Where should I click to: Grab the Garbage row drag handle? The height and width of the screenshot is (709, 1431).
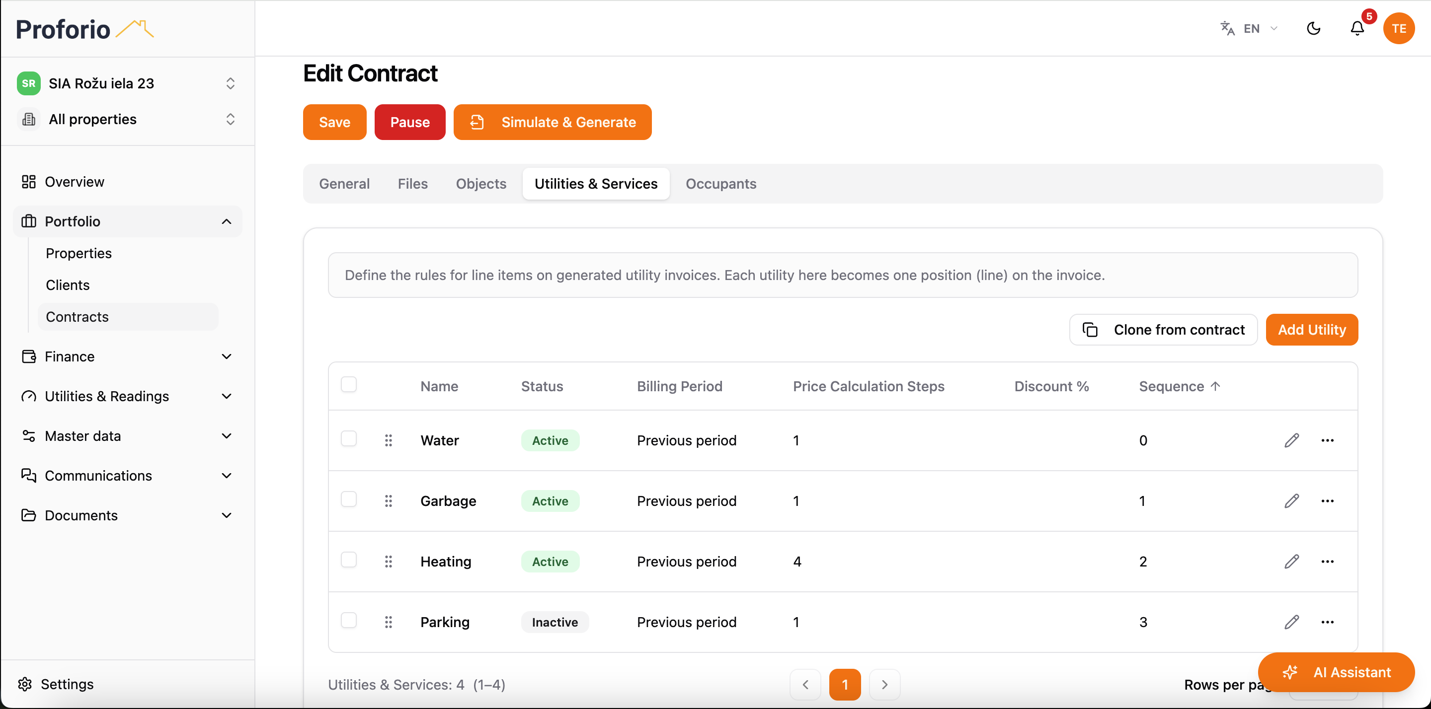click(x=388, y=501)
